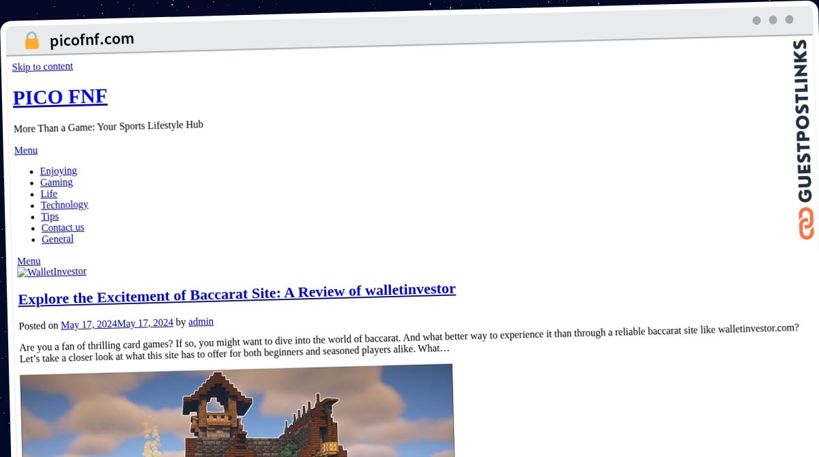Viewport: 819px width, 457px height.
Task: Click the orange chain link logo icon
Action: (x=806, y=224)
